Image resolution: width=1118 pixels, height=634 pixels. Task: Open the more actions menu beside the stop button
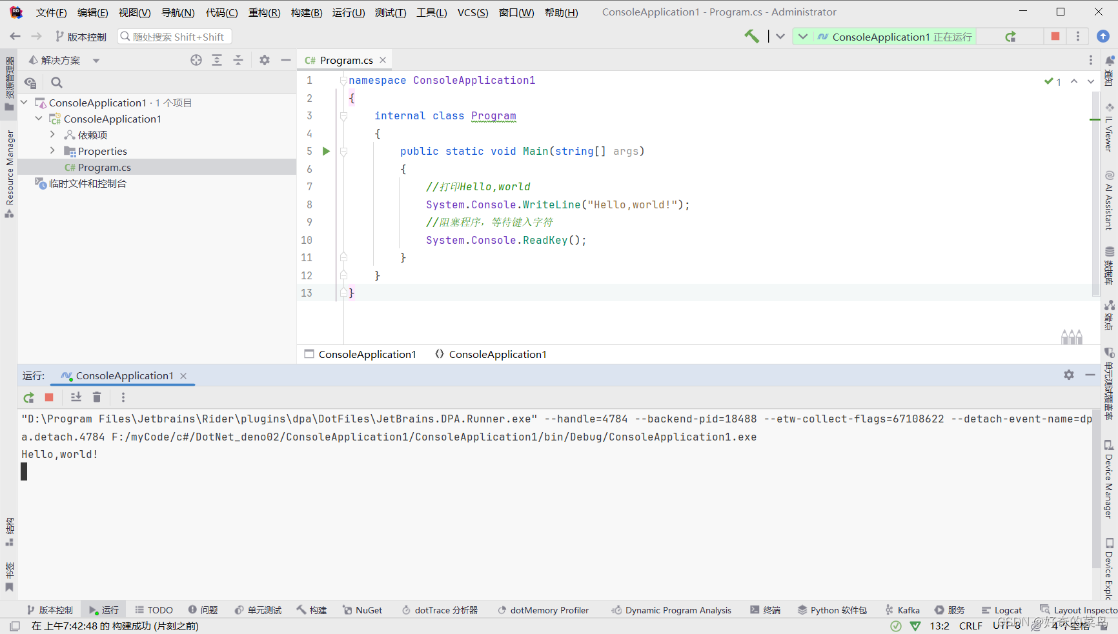pyautogui.click(x=1078, y=36)
